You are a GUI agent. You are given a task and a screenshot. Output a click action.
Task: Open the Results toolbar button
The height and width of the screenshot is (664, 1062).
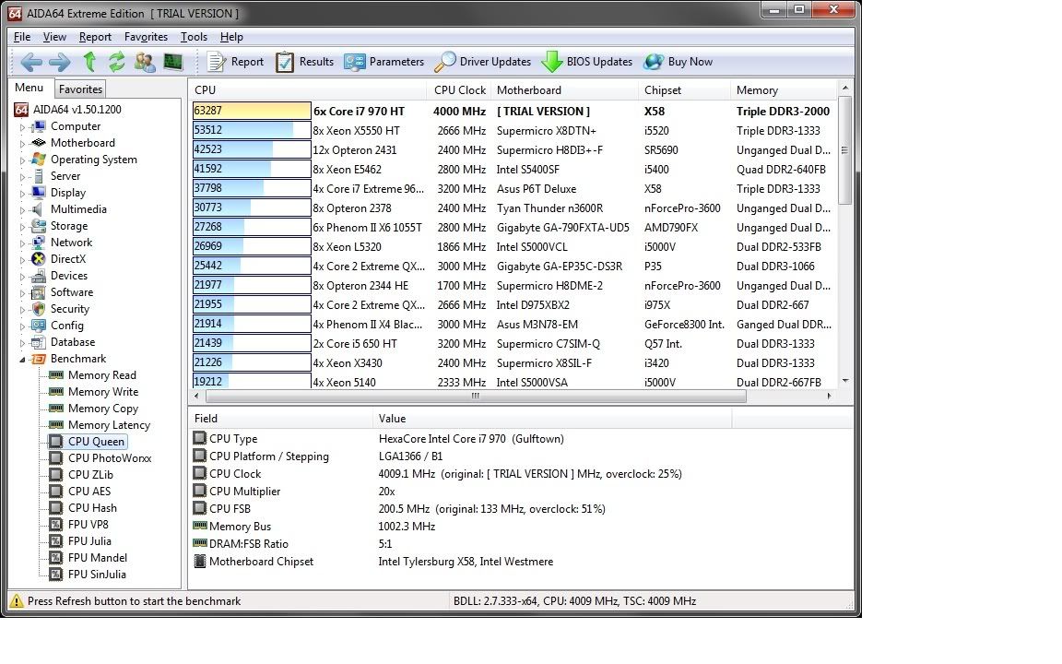coord(304,62)
